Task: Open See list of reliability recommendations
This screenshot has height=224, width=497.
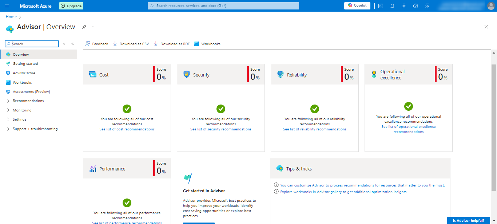Action: point(315,129)
